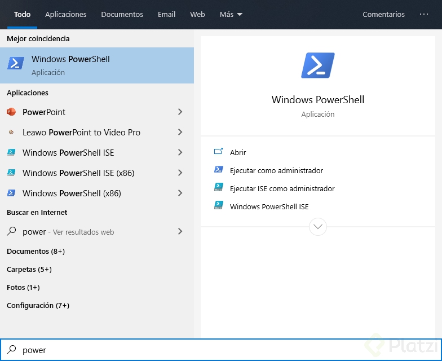This screenshot has width=442, height=361.
Task: Expand PowerPoint result with its arrow
Action: click(x=180, y=112)
